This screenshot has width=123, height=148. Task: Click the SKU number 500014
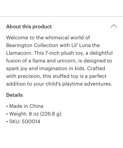coord(31,121)
